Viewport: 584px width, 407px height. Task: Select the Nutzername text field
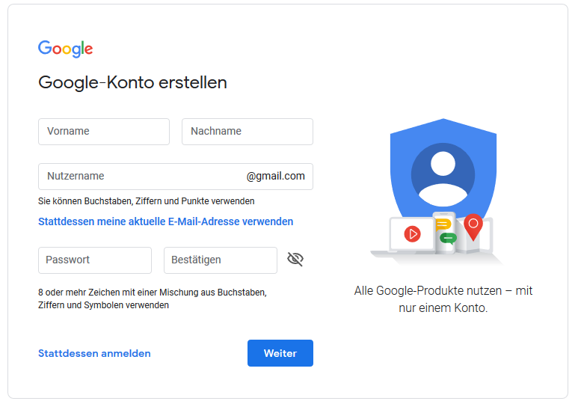tap(138, 177)
